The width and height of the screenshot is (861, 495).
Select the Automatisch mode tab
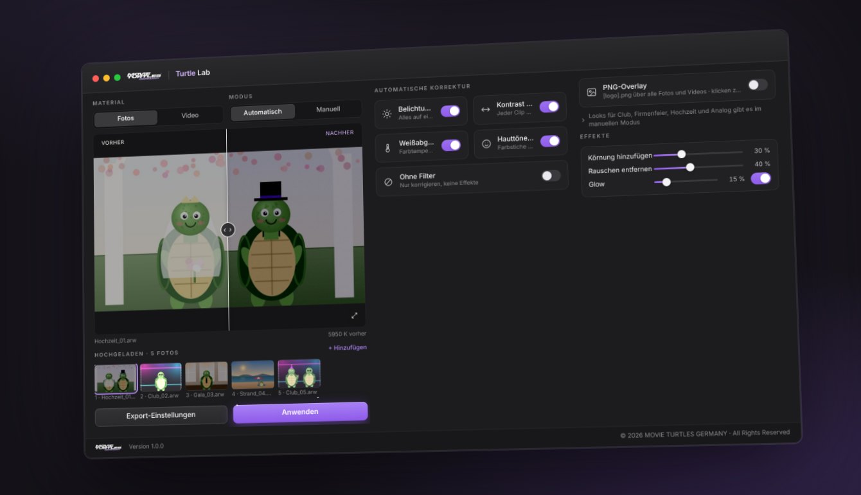[x=263, y=112]
